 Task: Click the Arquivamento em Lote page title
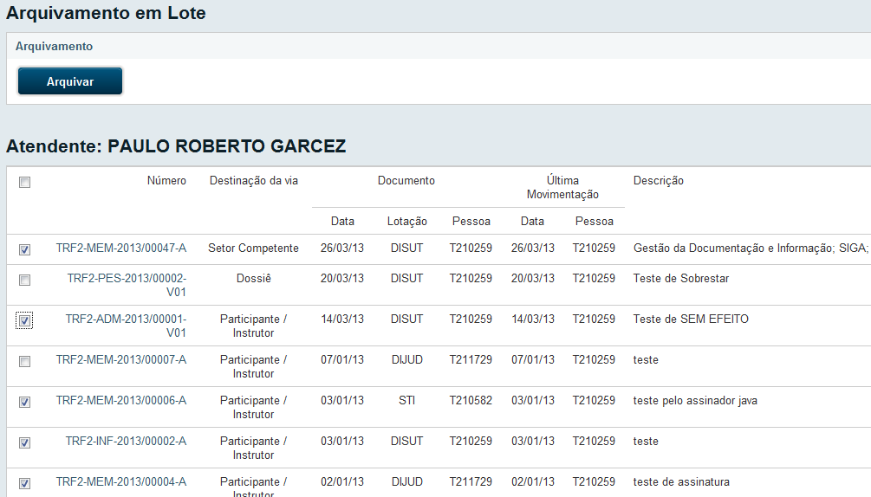coord(106,13)
